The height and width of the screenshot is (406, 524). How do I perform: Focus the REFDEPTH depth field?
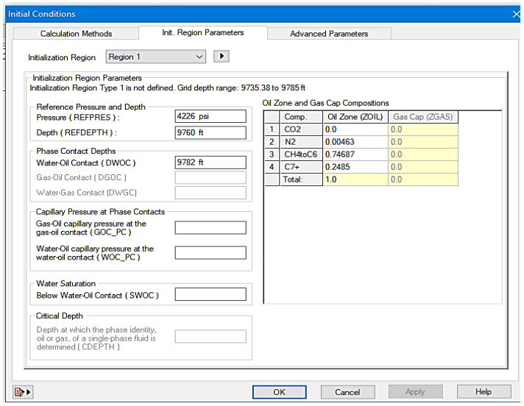(210, 132)
